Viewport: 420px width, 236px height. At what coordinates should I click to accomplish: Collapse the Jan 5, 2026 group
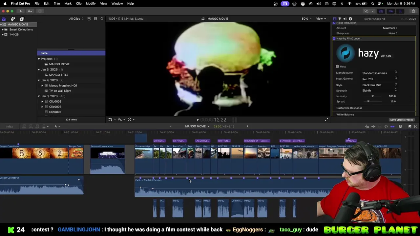39,69
